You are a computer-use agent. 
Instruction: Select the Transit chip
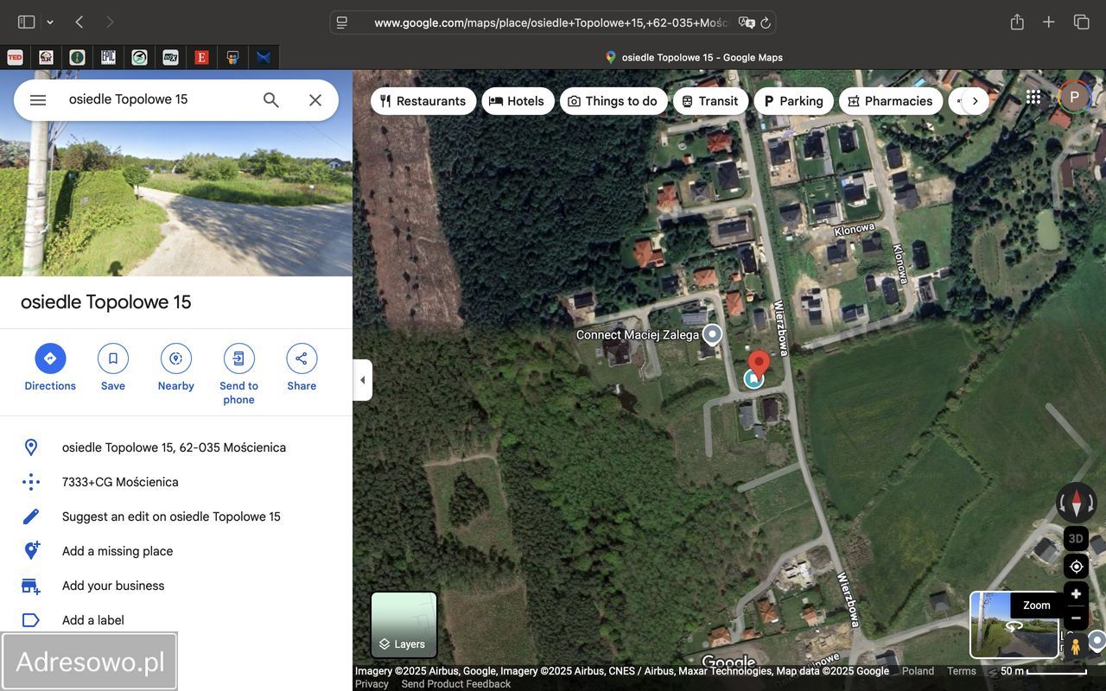pos(710,101)
